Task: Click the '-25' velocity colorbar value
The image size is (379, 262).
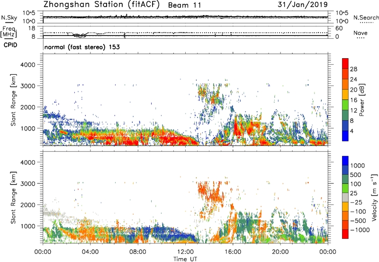Action: (x=356, y=202)
